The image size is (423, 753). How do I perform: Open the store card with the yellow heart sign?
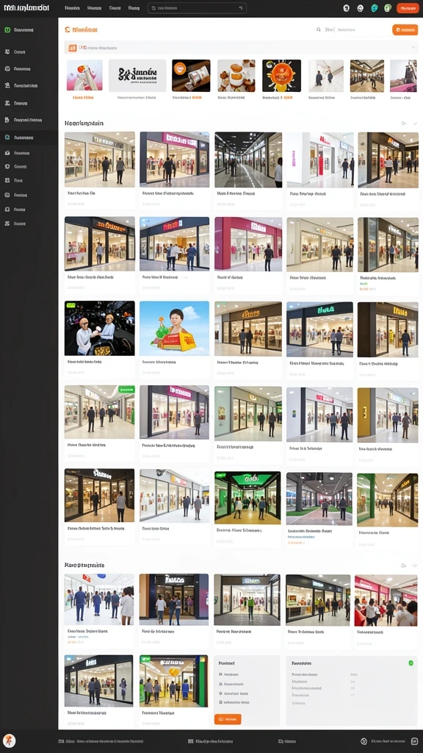[x=174, y=692]
